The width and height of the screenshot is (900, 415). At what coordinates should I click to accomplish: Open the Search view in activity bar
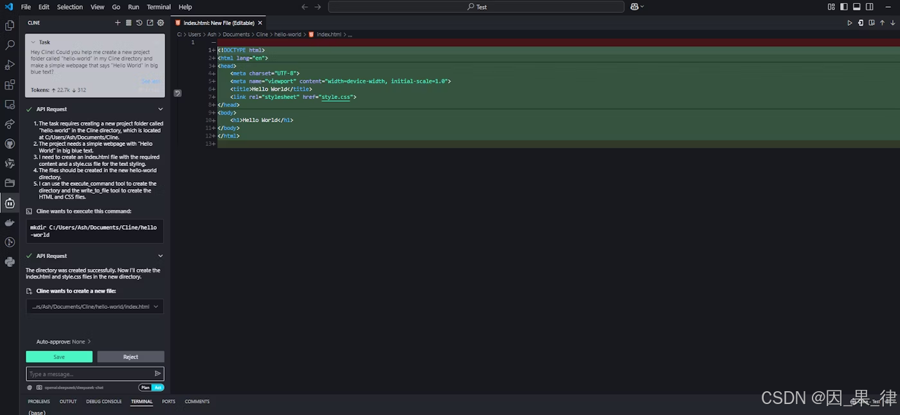(10, 45)
